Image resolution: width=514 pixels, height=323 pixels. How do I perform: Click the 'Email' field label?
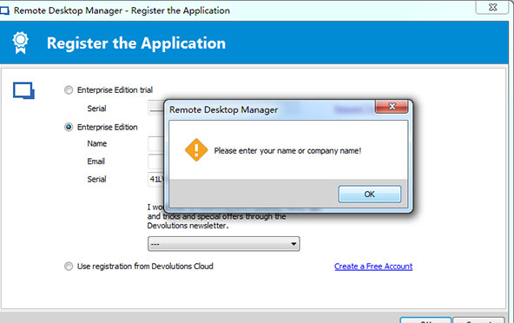point(96,161)
